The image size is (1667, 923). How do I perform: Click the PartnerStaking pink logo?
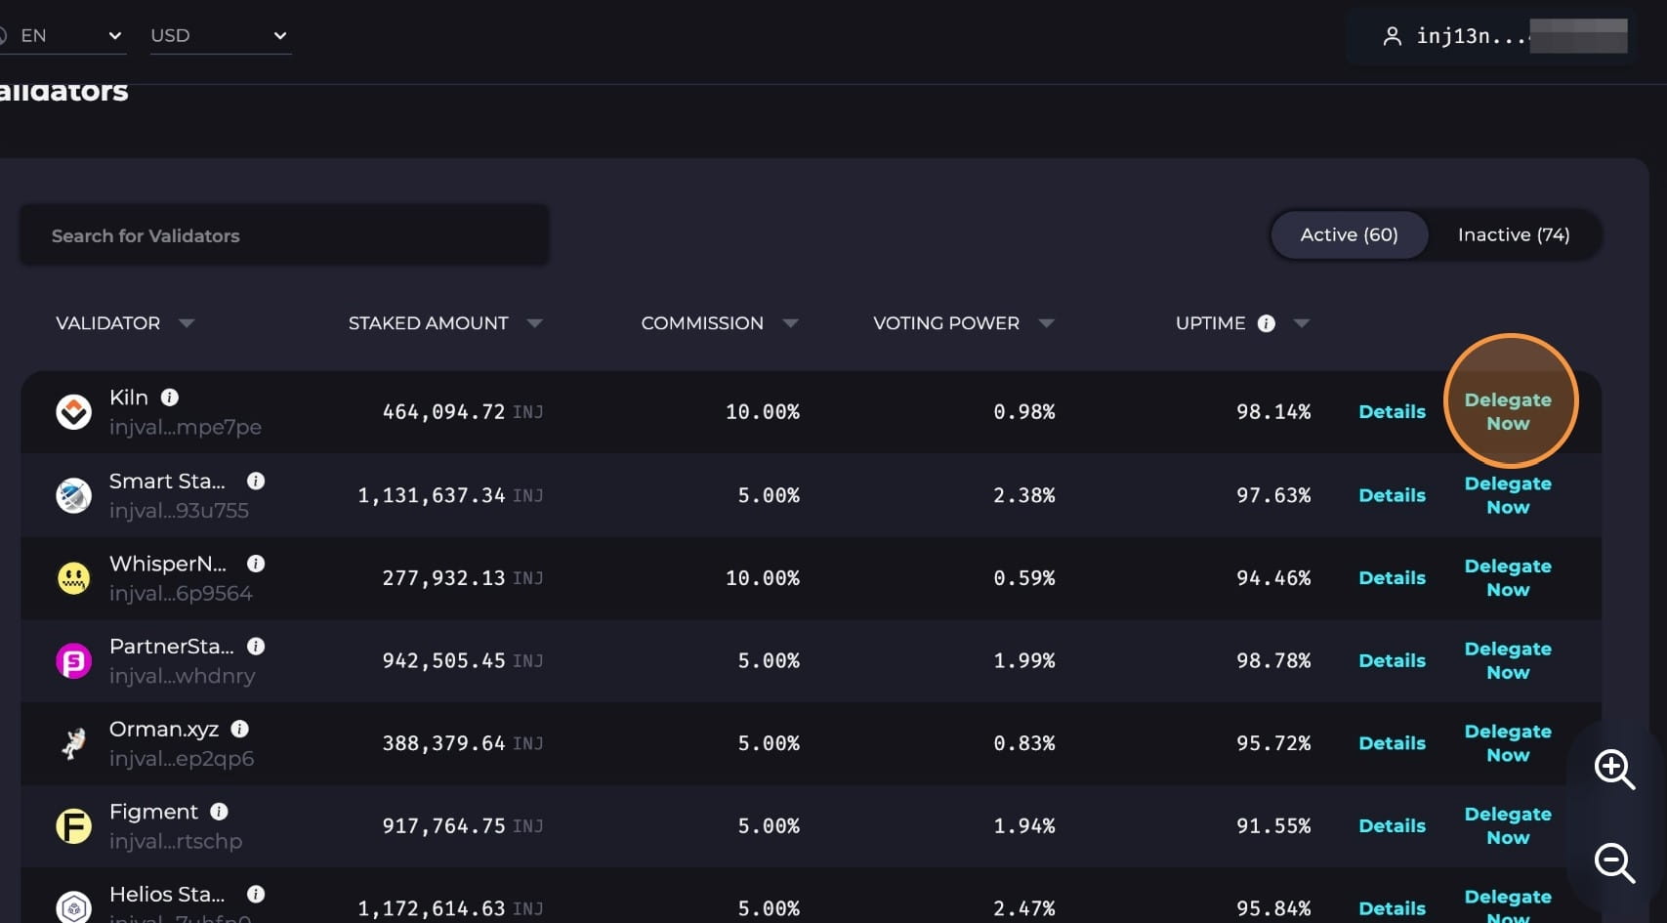tap(73, 661)
